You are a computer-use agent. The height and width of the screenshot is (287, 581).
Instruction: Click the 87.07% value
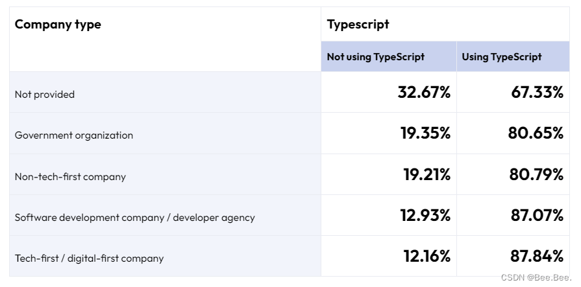pyautogui.click(x=537, y=215)
